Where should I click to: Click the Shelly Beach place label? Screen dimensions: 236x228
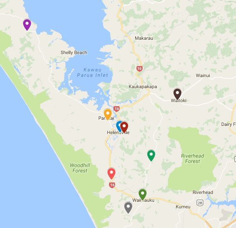pos(74,52)
